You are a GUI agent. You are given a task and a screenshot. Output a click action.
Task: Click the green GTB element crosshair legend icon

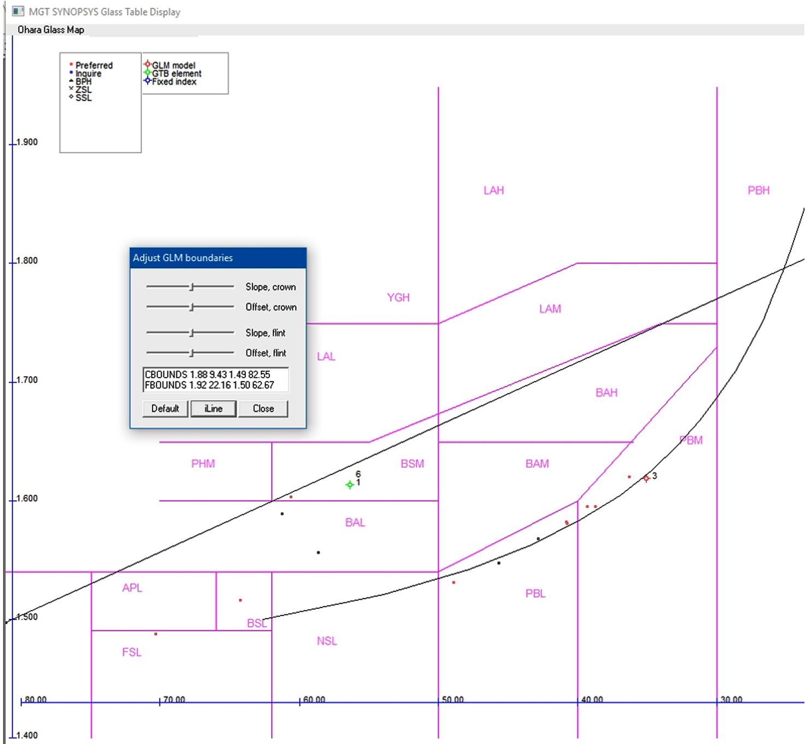click(148, 72)
